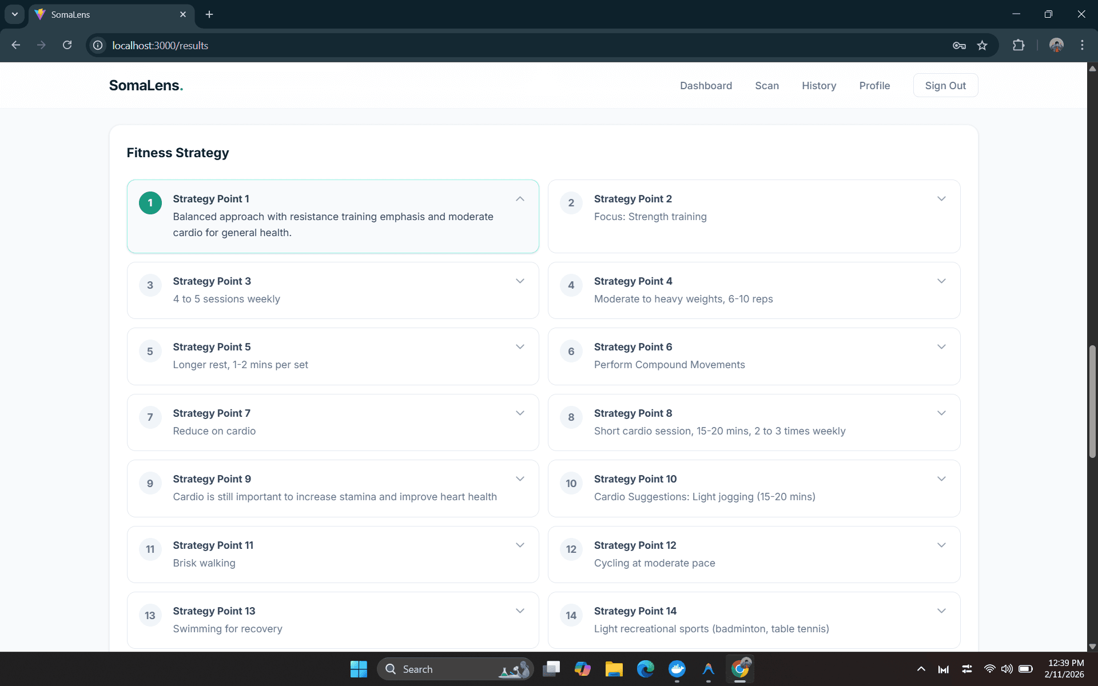Open File Explorer from the taskbar
Viewport: 1098px width, 686px height.
614,669
